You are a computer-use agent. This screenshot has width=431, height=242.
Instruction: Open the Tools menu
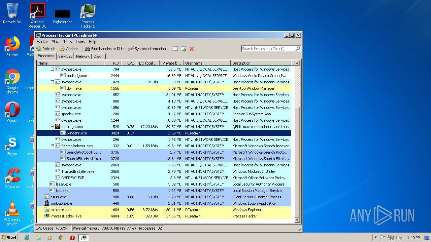(68, 42)
